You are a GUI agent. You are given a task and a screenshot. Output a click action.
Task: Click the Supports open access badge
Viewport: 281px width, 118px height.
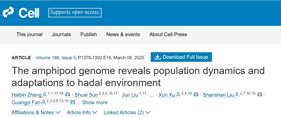tap(75, 13)
